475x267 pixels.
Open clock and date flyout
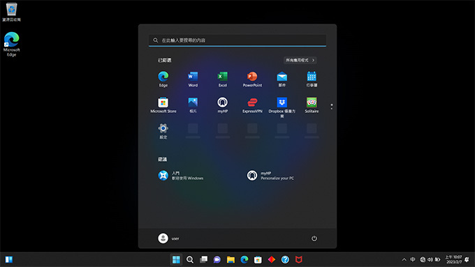coord(453,259)
